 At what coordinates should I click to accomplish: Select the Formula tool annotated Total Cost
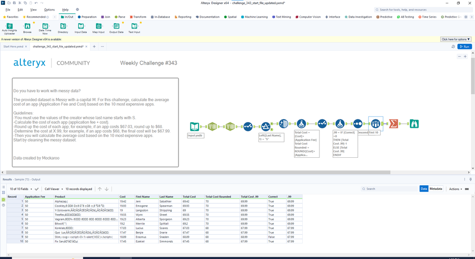[x=301, y=124]
